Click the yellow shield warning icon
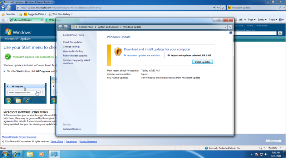286x158 pixels. (118, 52)
